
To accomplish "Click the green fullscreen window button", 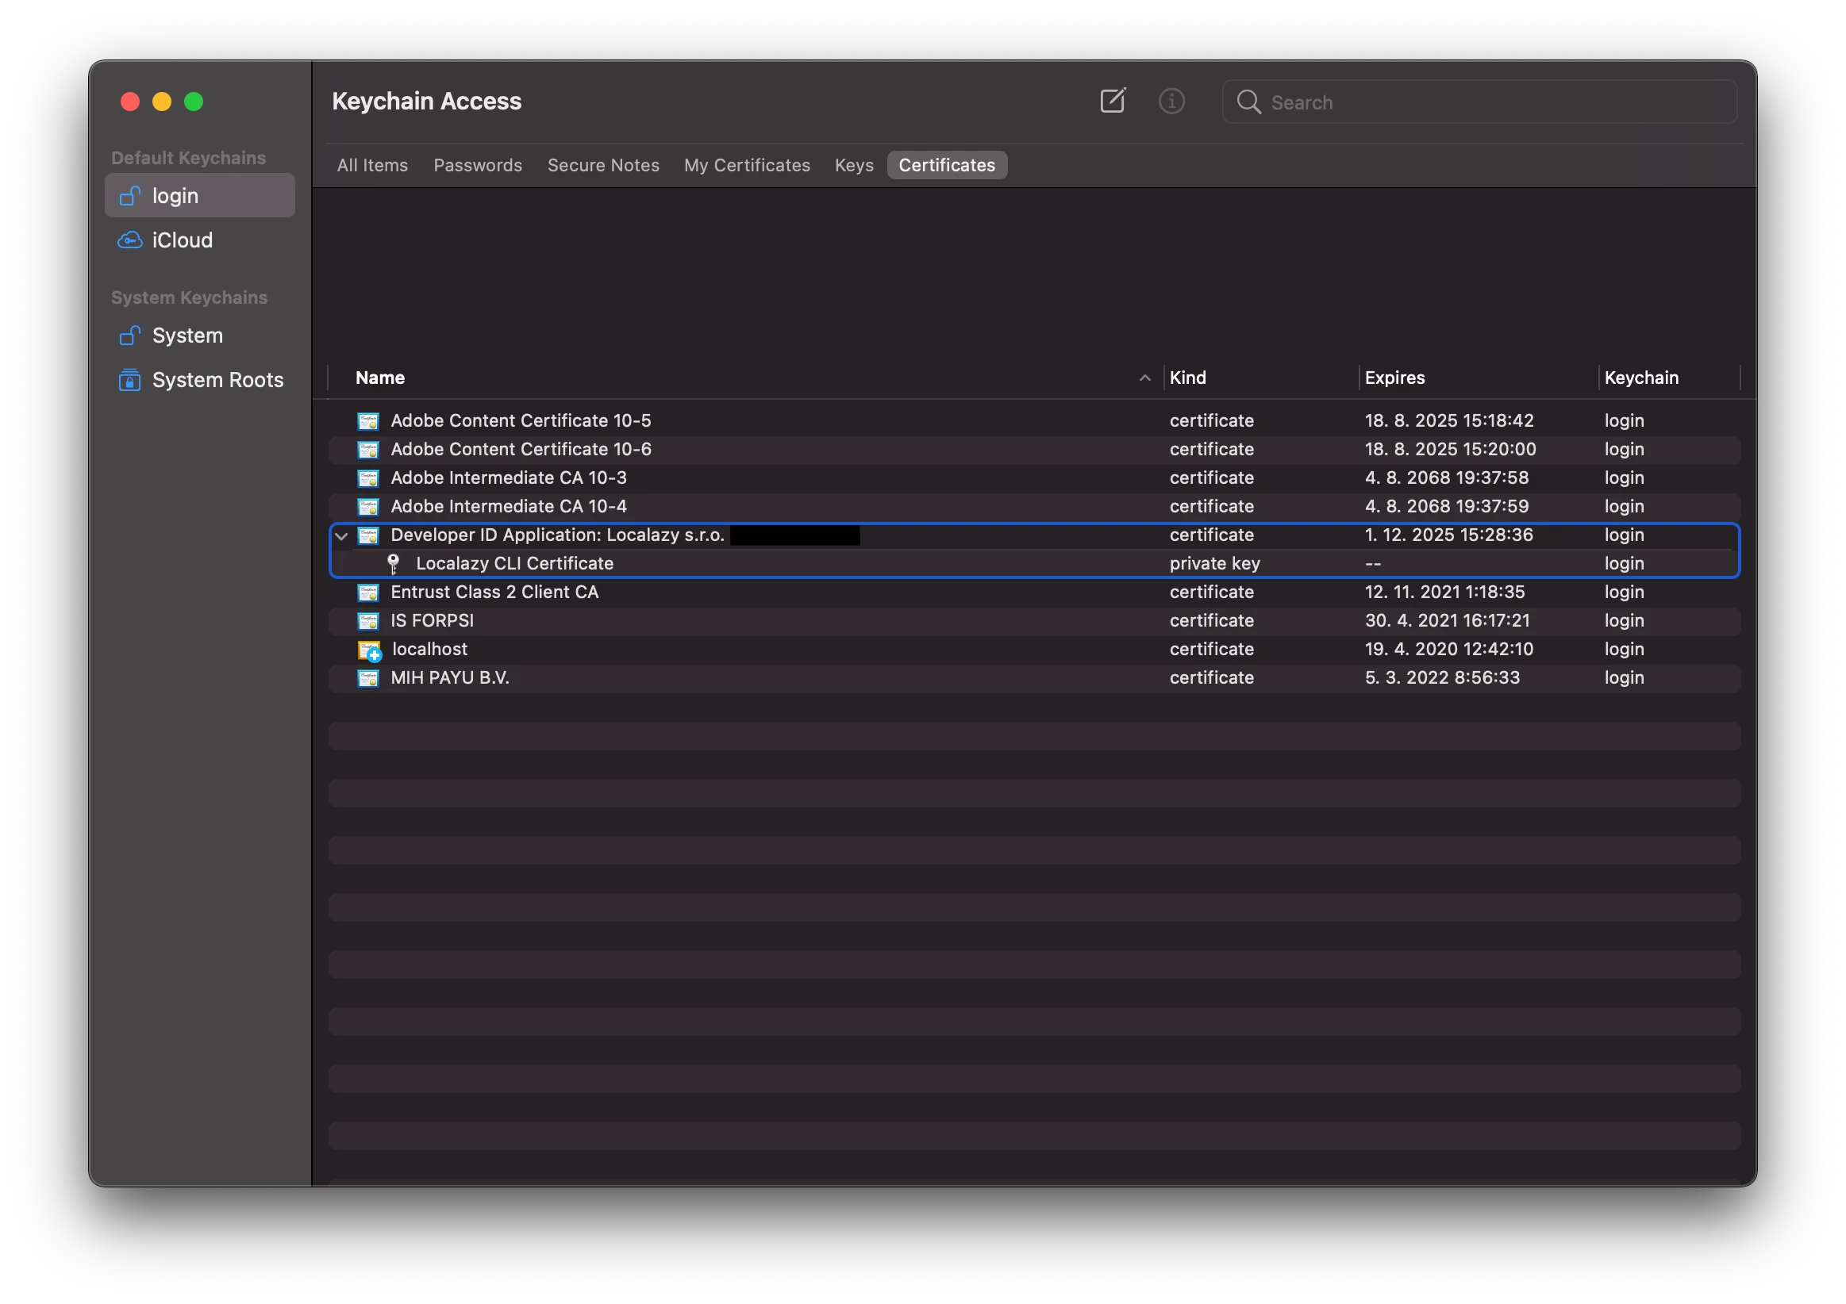I will pyautogui.click(x=194, y=102).
